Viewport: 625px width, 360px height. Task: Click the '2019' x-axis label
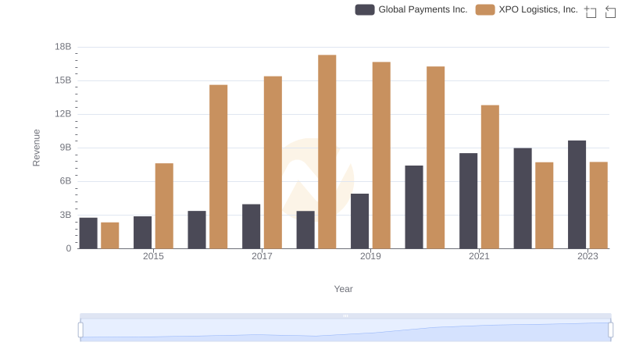pyautogui.click(x=370, y=256)
